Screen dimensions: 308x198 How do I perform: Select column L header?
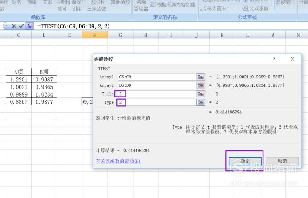[247, 35]
